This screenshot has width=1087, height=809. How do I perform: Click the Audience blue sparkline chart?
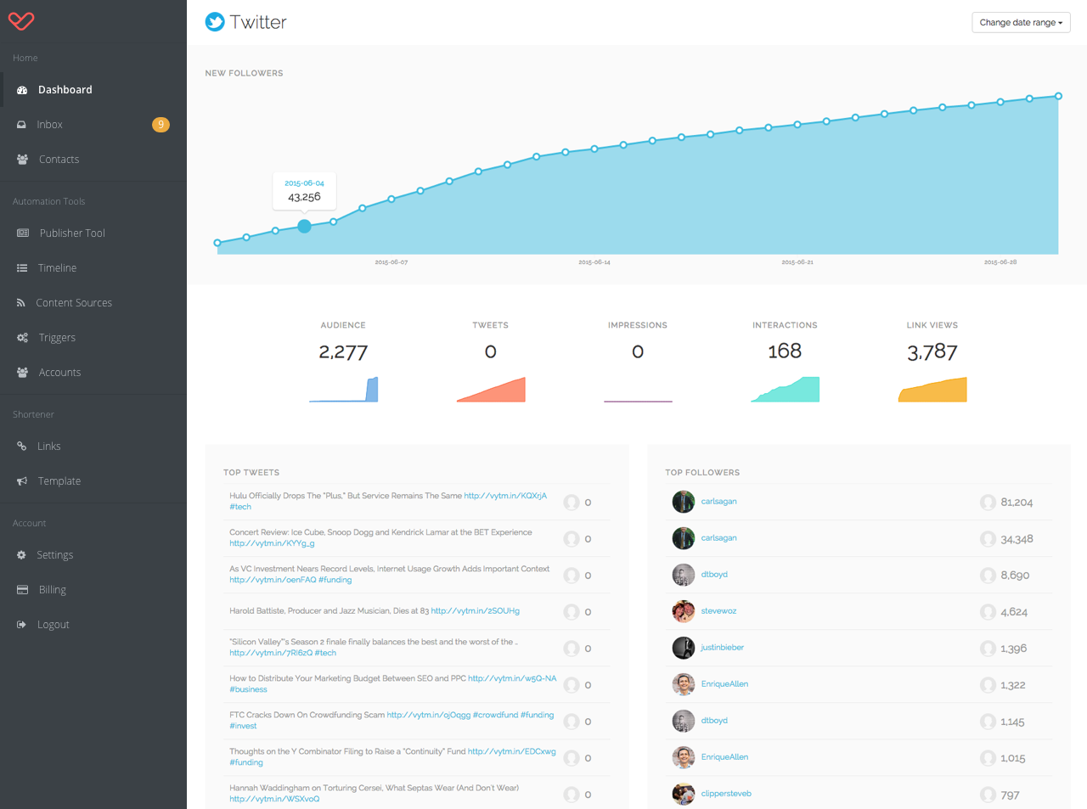pos(343,390)
